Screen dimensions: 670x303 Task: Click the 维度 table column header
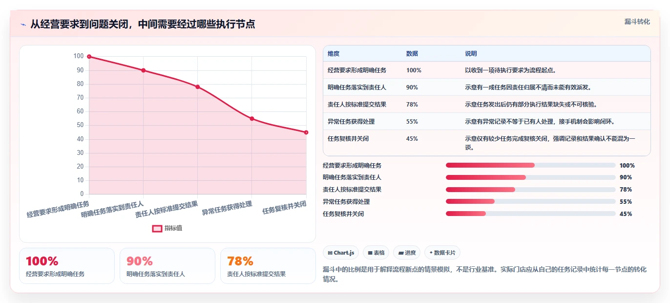pos(334,54)
